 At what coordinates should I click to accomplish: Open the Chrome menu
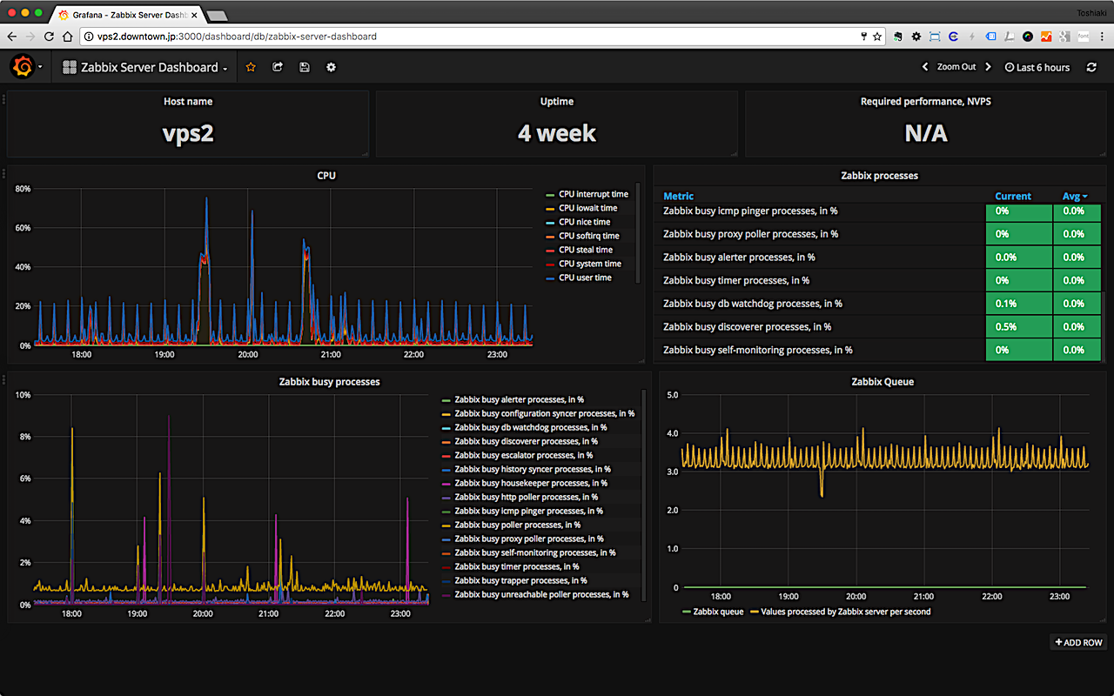(1102, 37)
